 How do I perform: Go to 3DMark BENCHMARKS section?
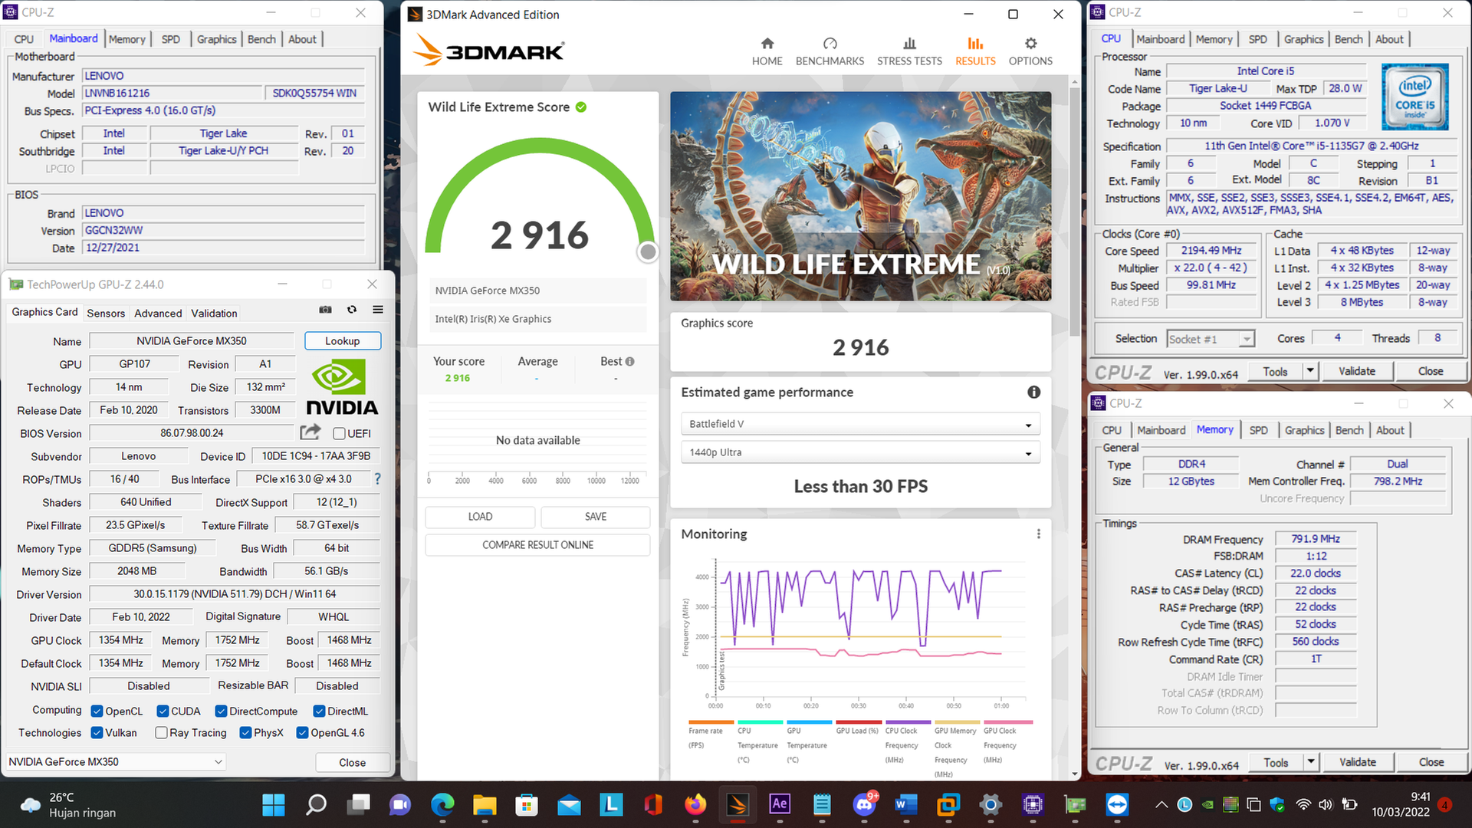pyautogui.click(x=830, y=51)
